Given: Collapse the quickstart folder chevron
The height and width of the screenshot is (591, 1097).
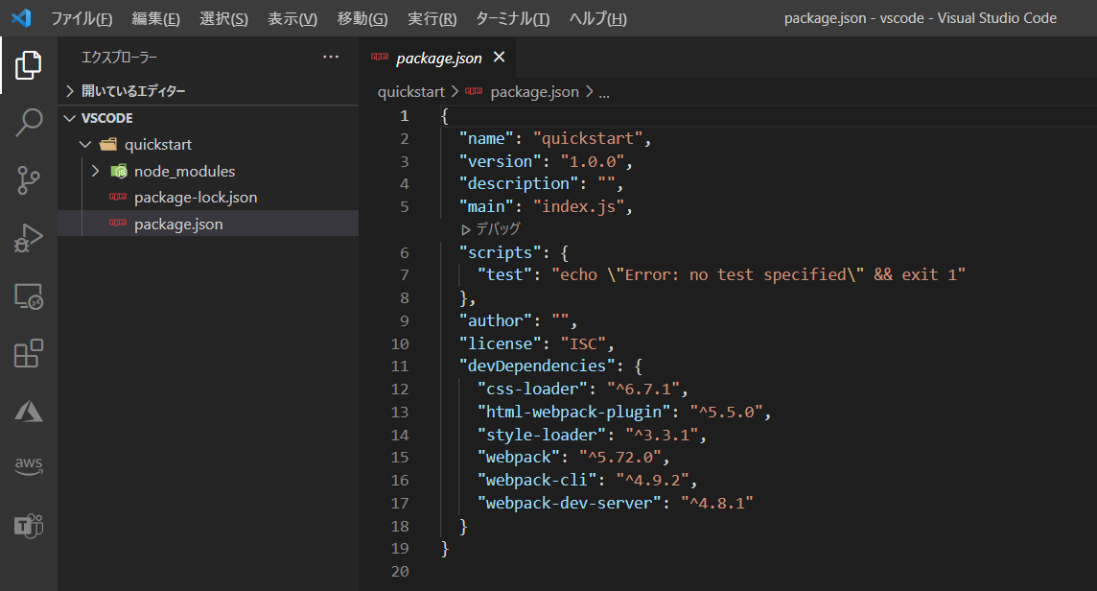Looking at the screenshot, I should click(85, 144).
